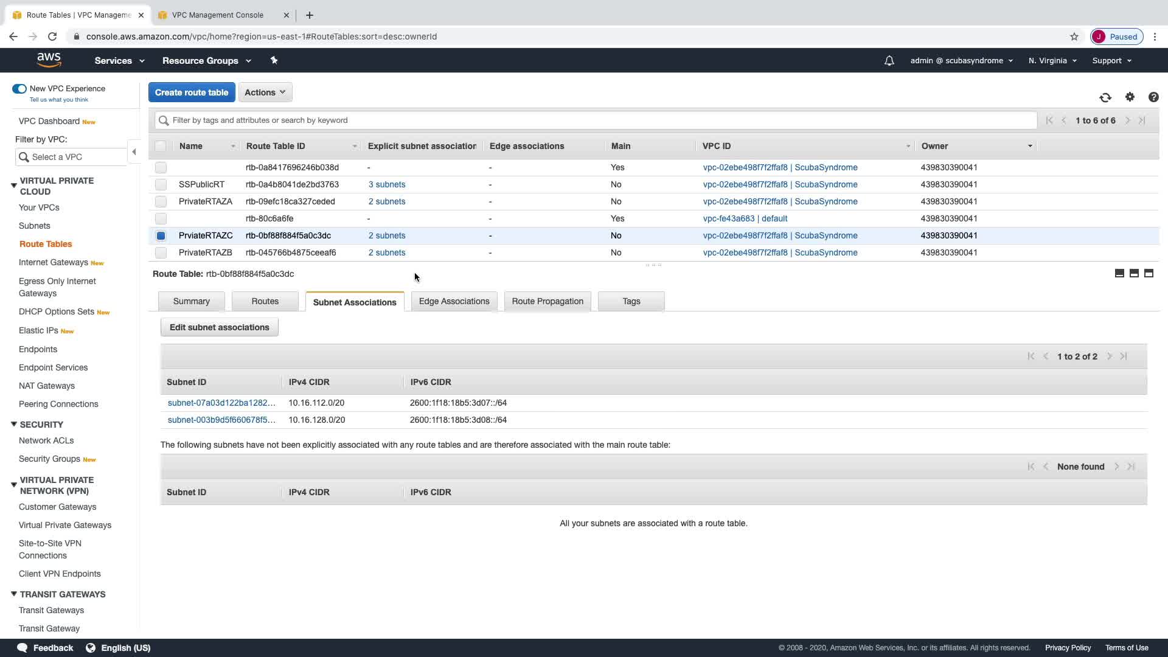Screen dimensions: 1168x657
Task: Maximize details pane layout icon
Action: pyautogui.click(x=1149, y=273)
